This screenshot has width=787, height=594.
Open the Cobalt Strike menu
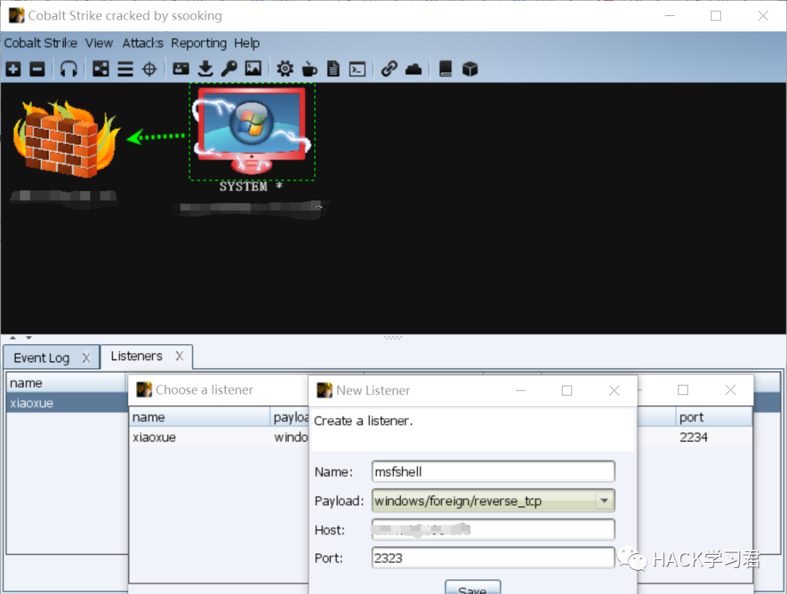click(x=41, y=43)
